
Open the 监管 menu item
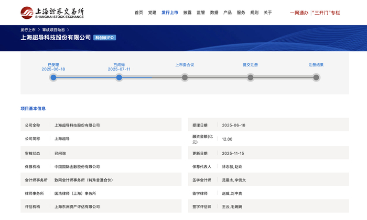[201, 13]
